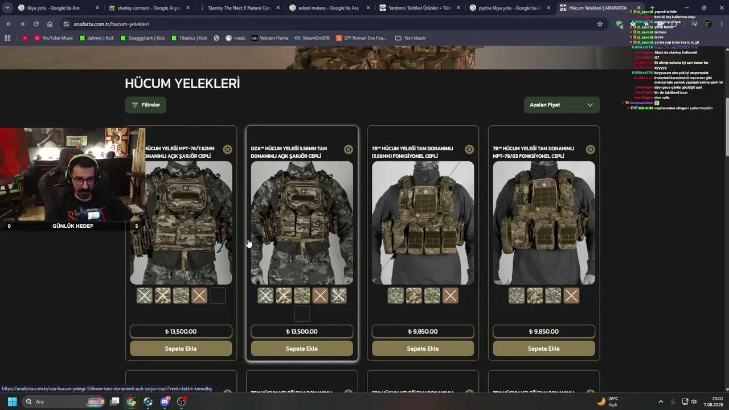
Task: Select the tan crossed-out swatch on the 7B MPT-76/G3 card
Action: (x=571, y=296)
